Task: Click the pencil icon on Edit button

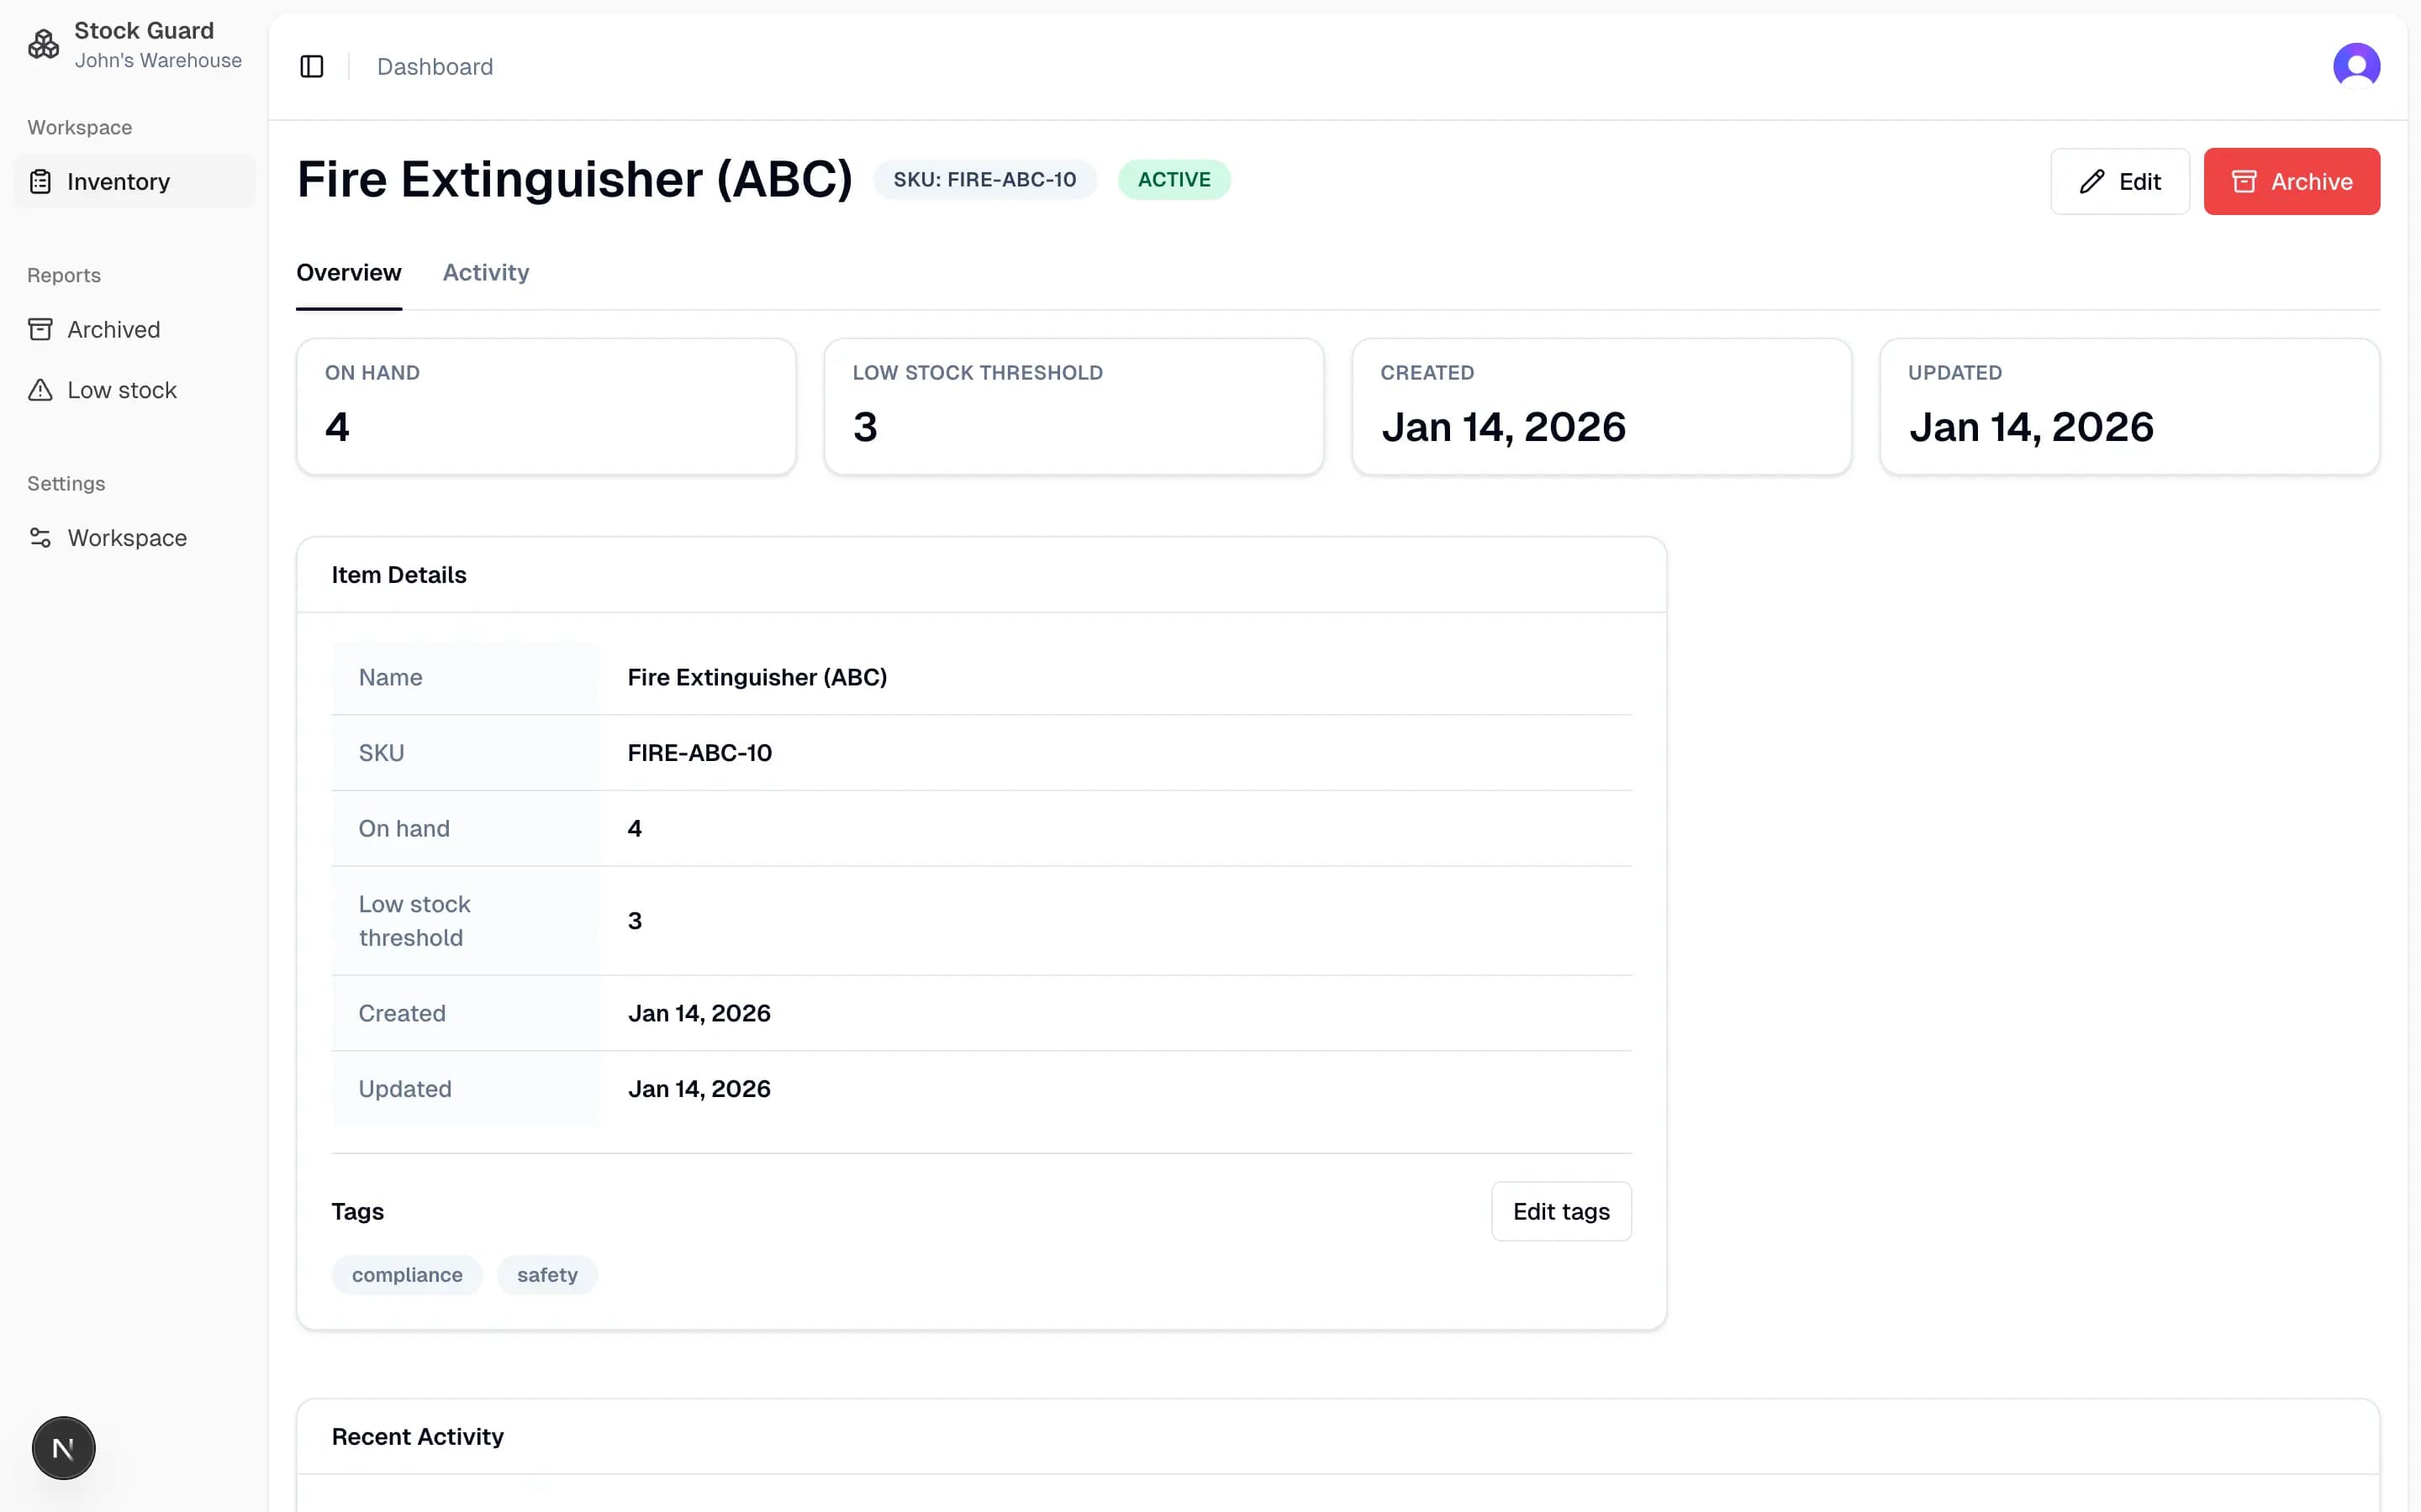Action: click(x=2091, y=181)
